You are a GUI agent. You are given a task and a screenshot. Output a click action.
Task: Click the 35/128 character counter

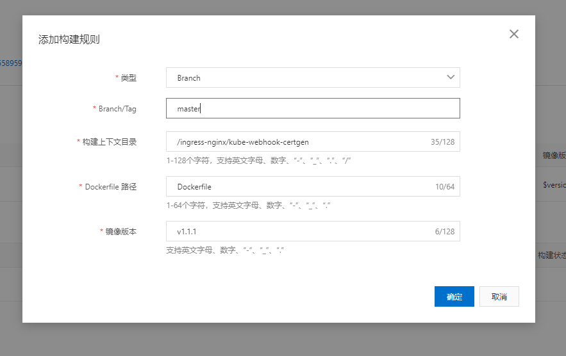point(443,142)
